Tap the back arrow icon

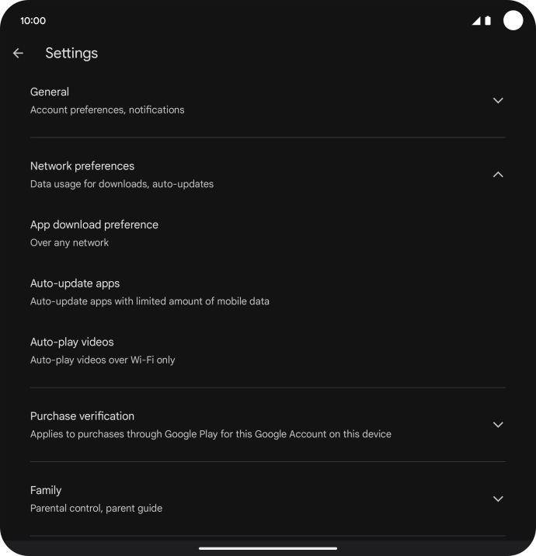pos(18,54)
